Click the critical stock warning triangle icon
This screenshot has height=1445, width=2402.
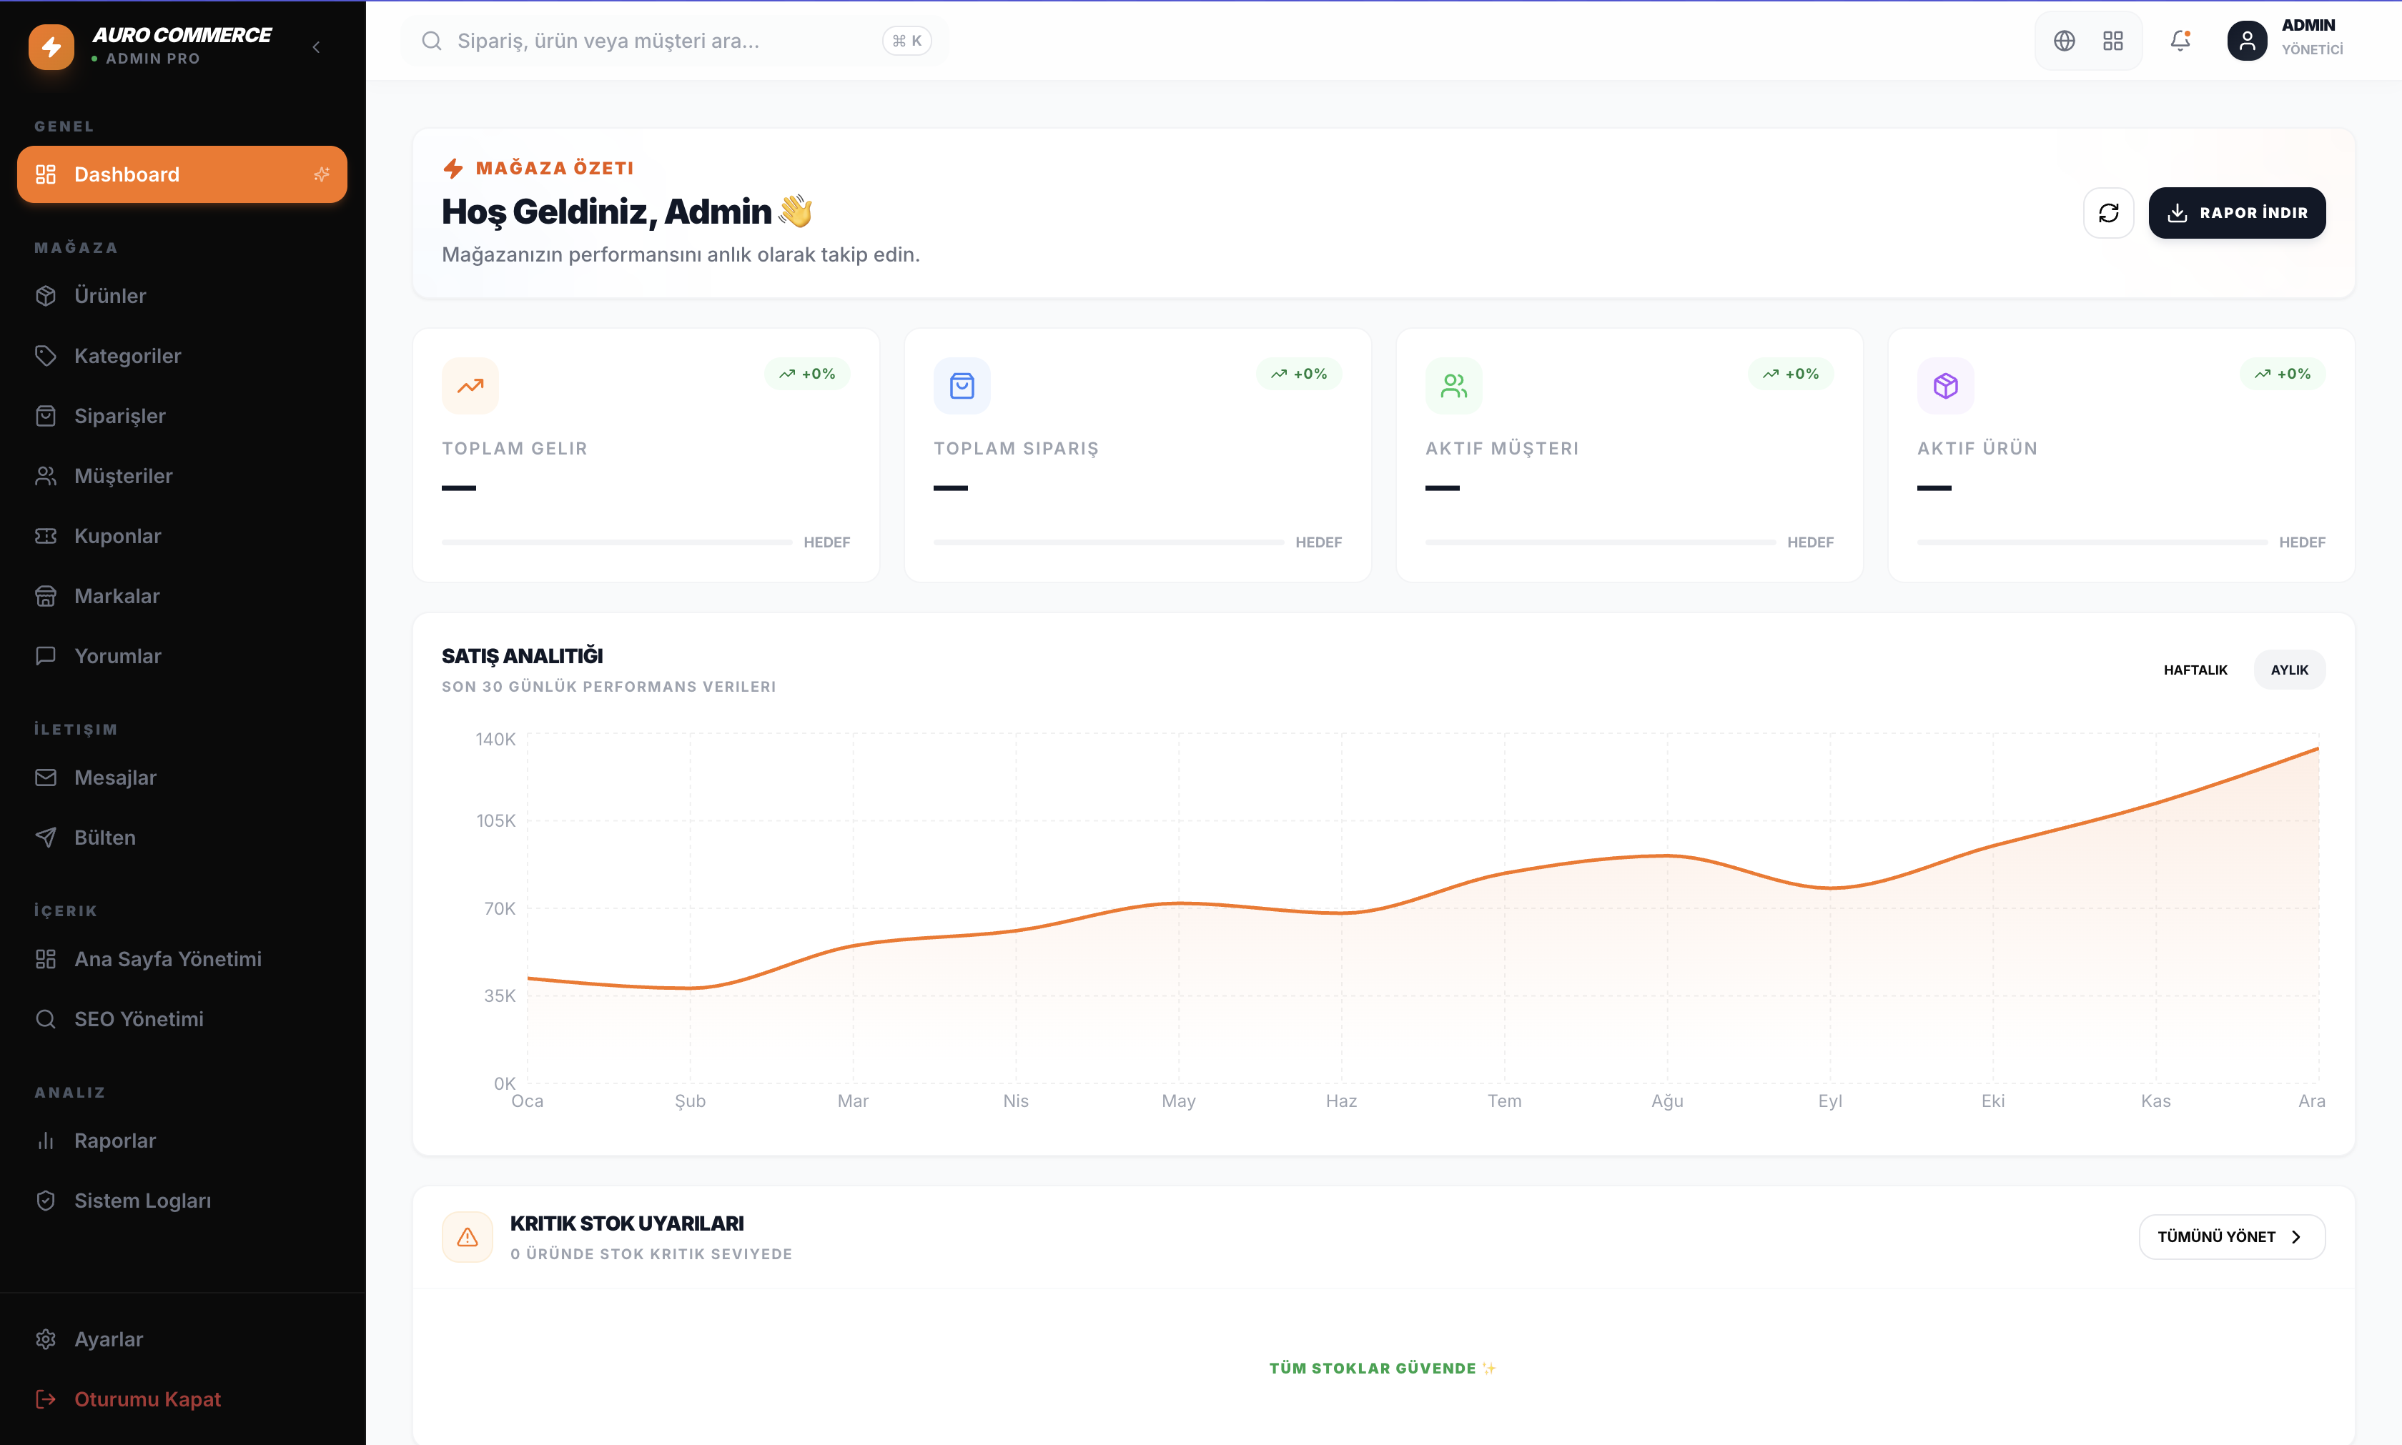[x=468, y=1236]
